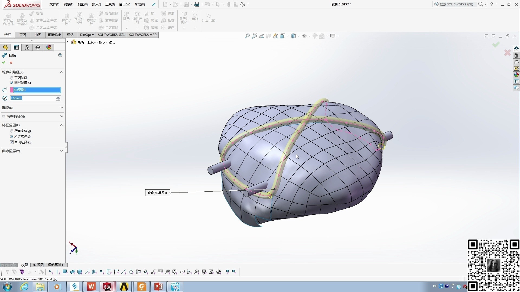Screen dimensions: 520x292
Task: Open Windows Start button
Action: pos(7,287)
